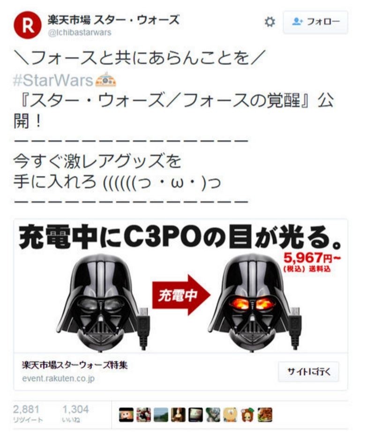Screen dimensions: 367x437
Task: Click the フォロー follow button
Action: pyautogui.click(x=315, y=23)
